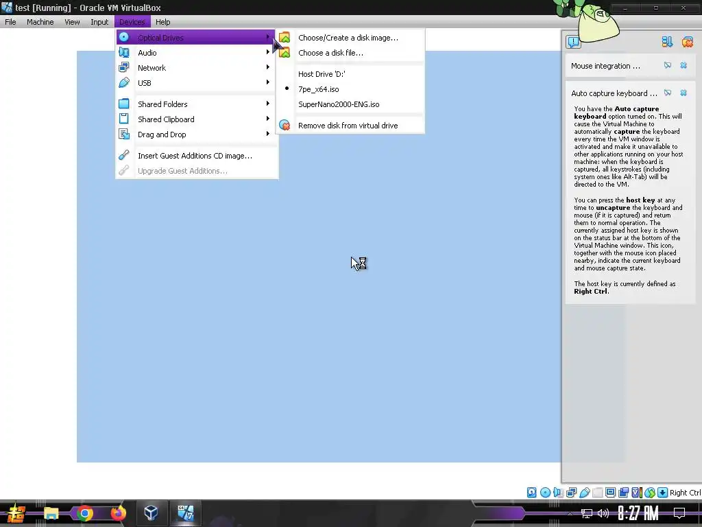This screenshot has width=702, height=527.
Task: Click the CPU virtualization status icon
Action: pos(636,493)
